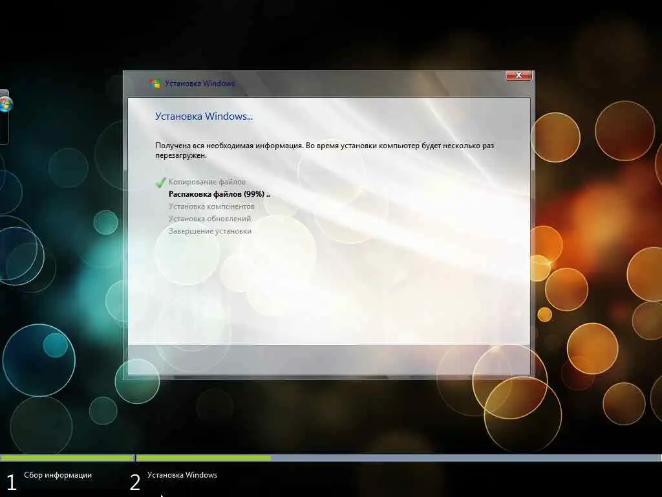Viewport: 662px width, 497px height.
Task: Click the 'Установка Windows...' heading
Action: point(204,116)
